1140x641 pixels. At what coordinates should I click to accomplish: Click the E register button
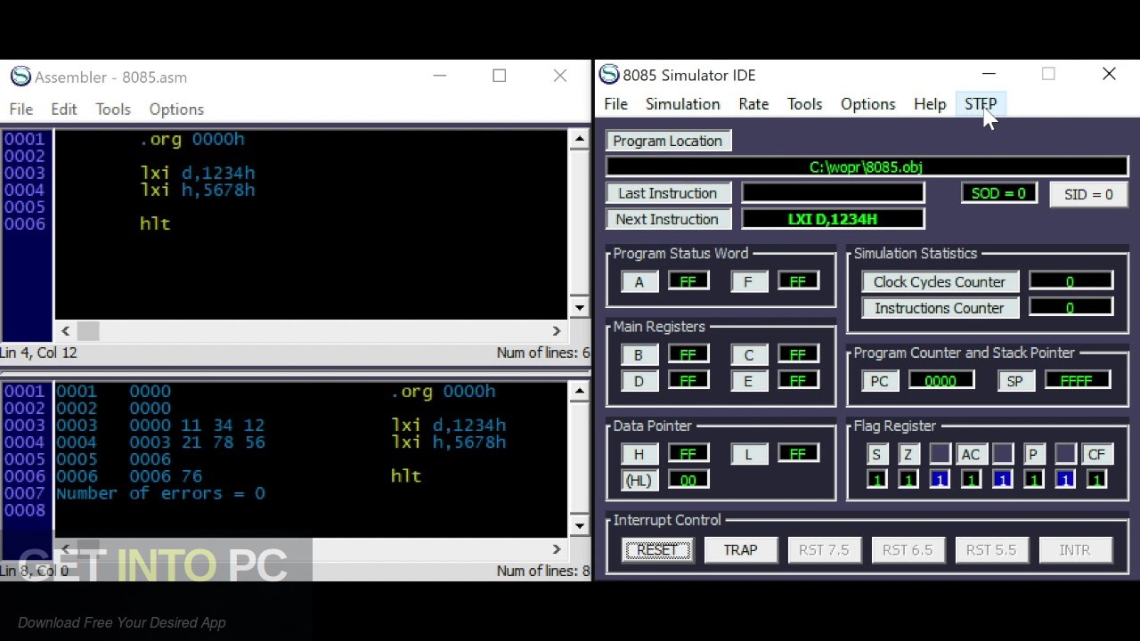pyautogui.click(x=748, y=381)
